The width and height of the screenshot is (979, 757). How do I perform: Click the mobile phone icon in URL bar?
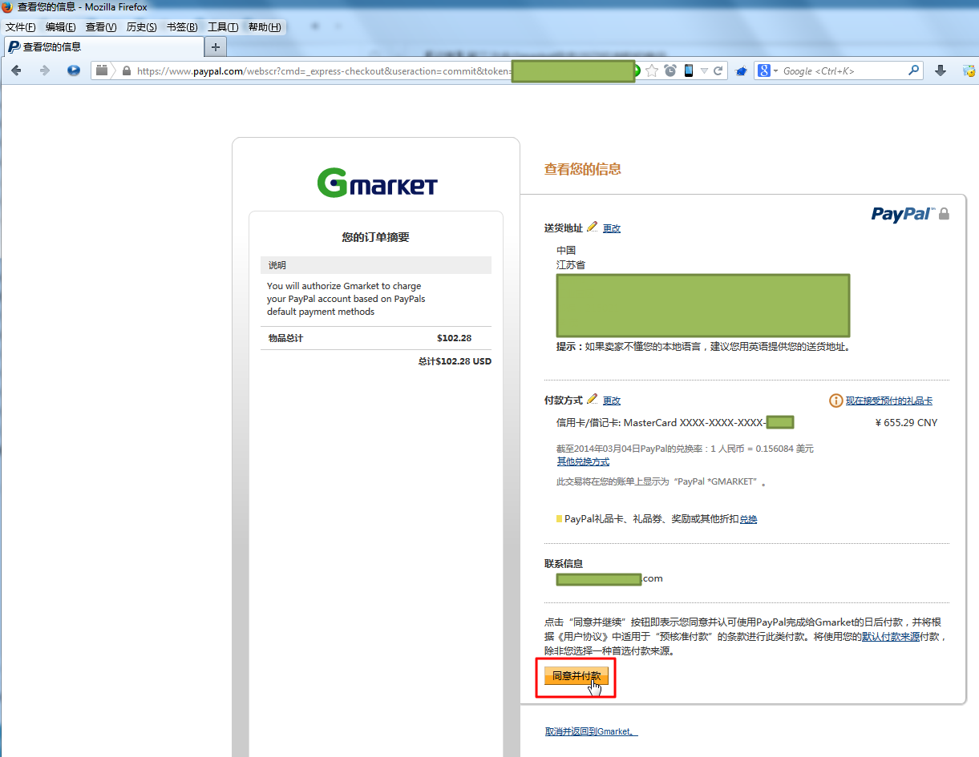[689, 70]
